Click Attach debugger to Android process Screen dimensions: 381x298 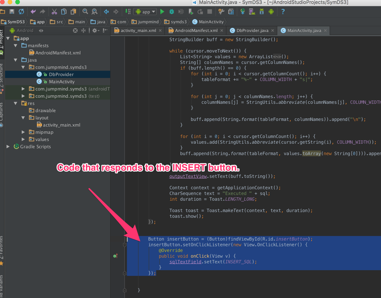(191, 12)
